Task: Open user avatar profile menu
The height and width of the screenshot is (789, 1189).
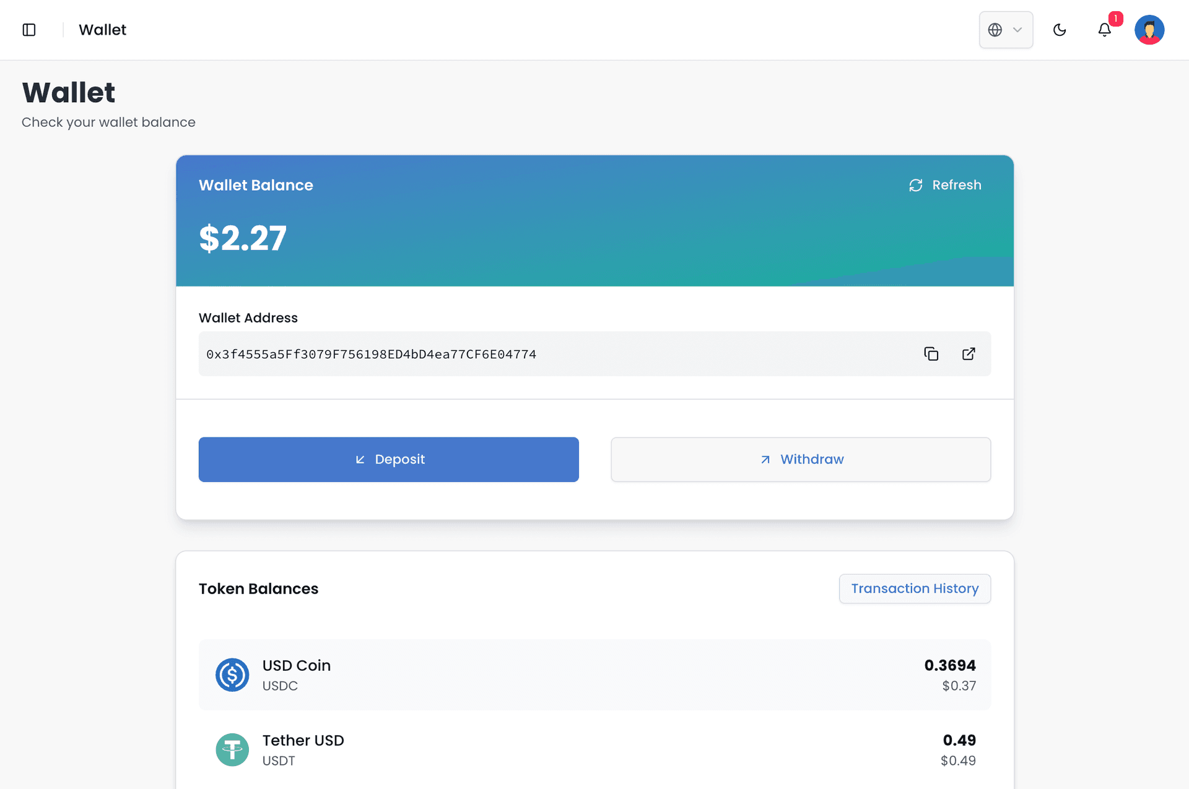Action: pos(1149,30)
